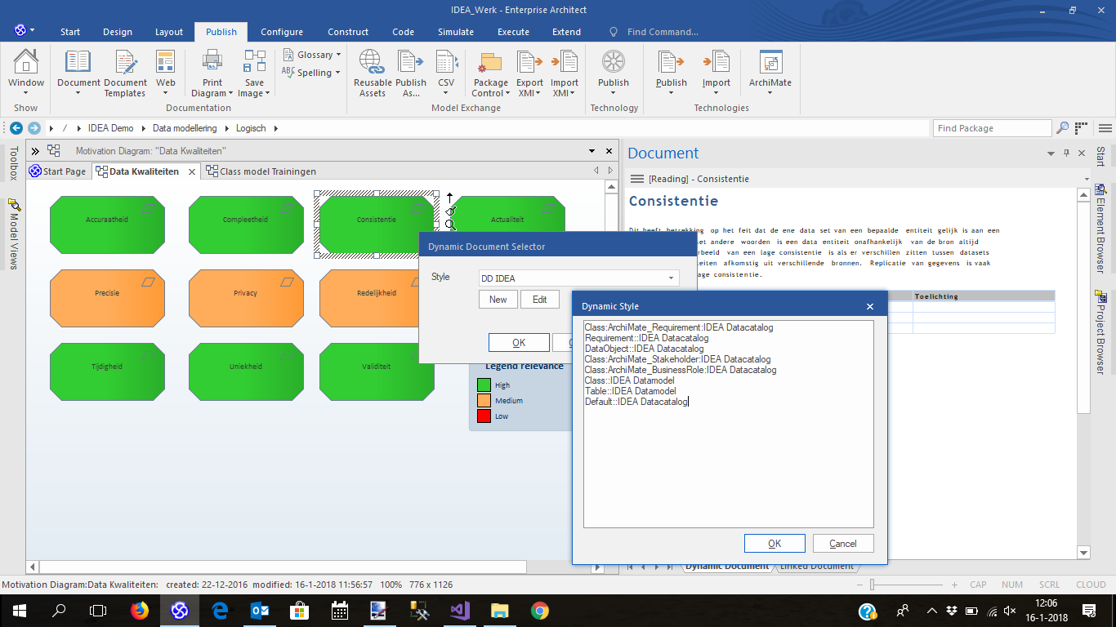Open Project Browser side tab
This screenshot has height=627, width=1116.
(1100, 331)
